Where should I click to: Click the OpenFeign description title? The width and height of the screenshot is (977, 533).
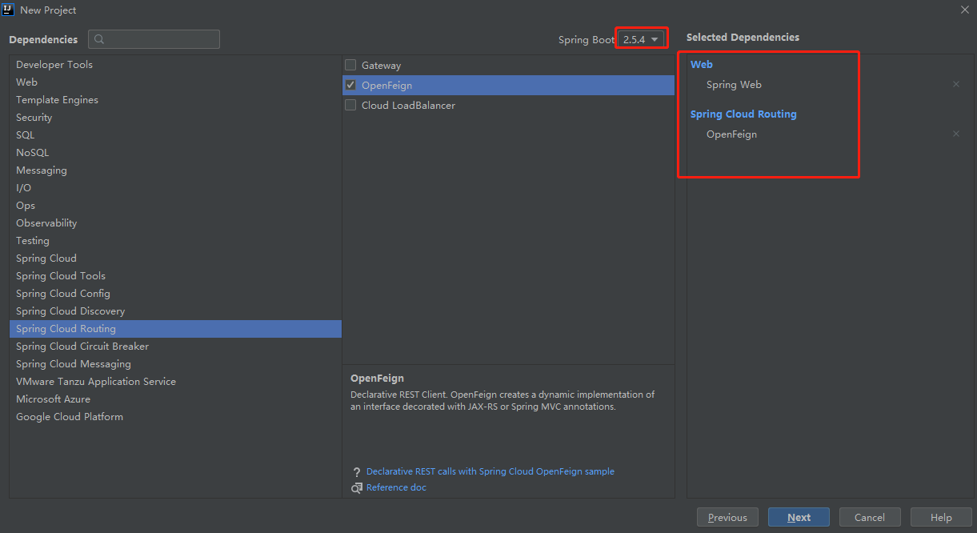tap(377, 379)
